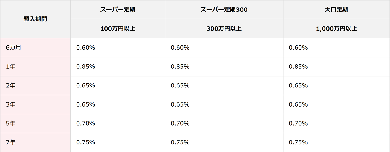Click the 大口定期 column header
The image size is (390, 152).
click(336, 10)
